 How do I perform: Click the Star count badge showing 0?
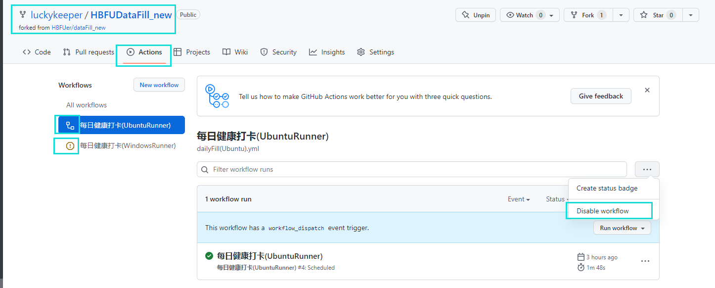671,15
